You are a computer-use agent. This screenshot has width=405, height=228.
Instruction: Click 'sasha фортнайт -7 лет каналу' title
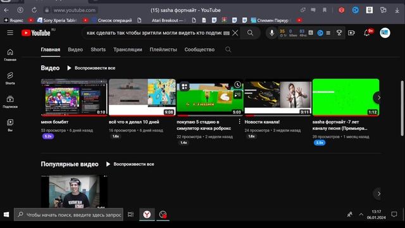[x=340, y=125]
